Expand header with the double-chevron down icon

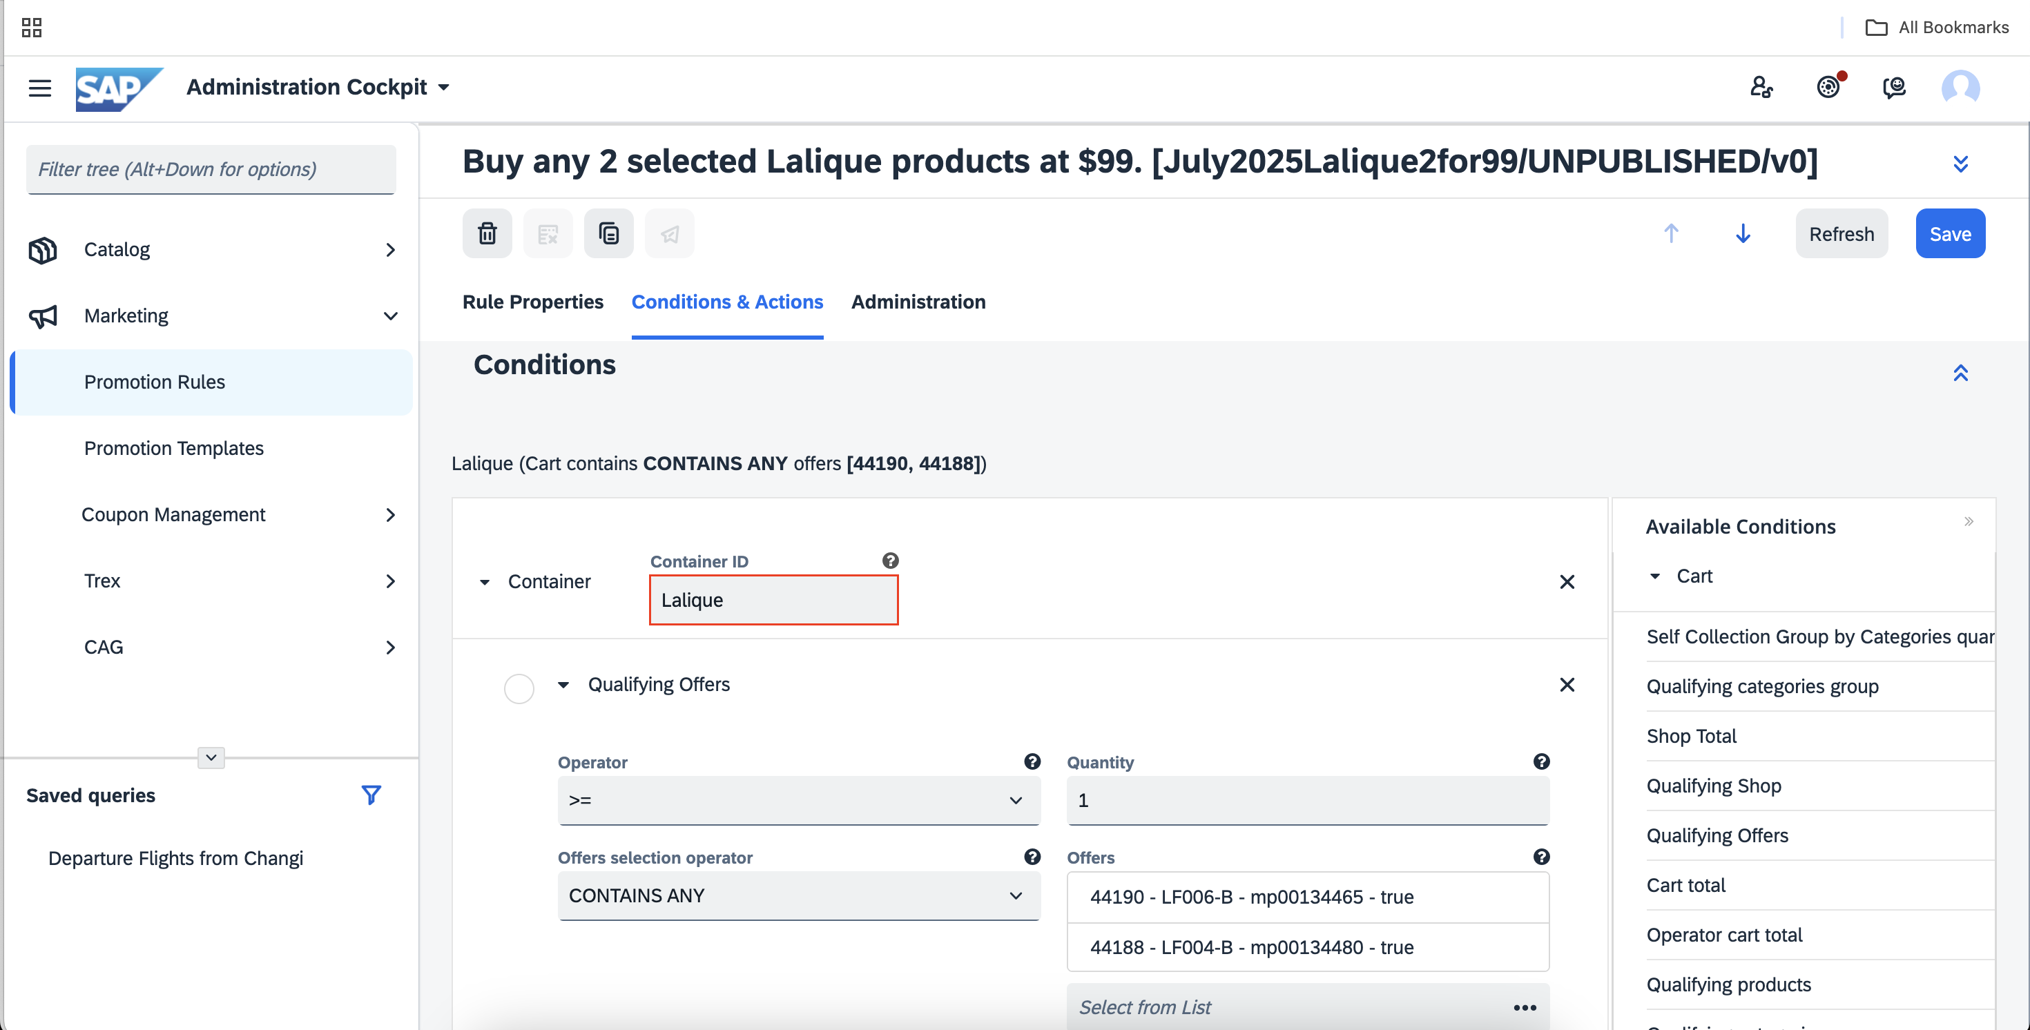coord(1961,164)
